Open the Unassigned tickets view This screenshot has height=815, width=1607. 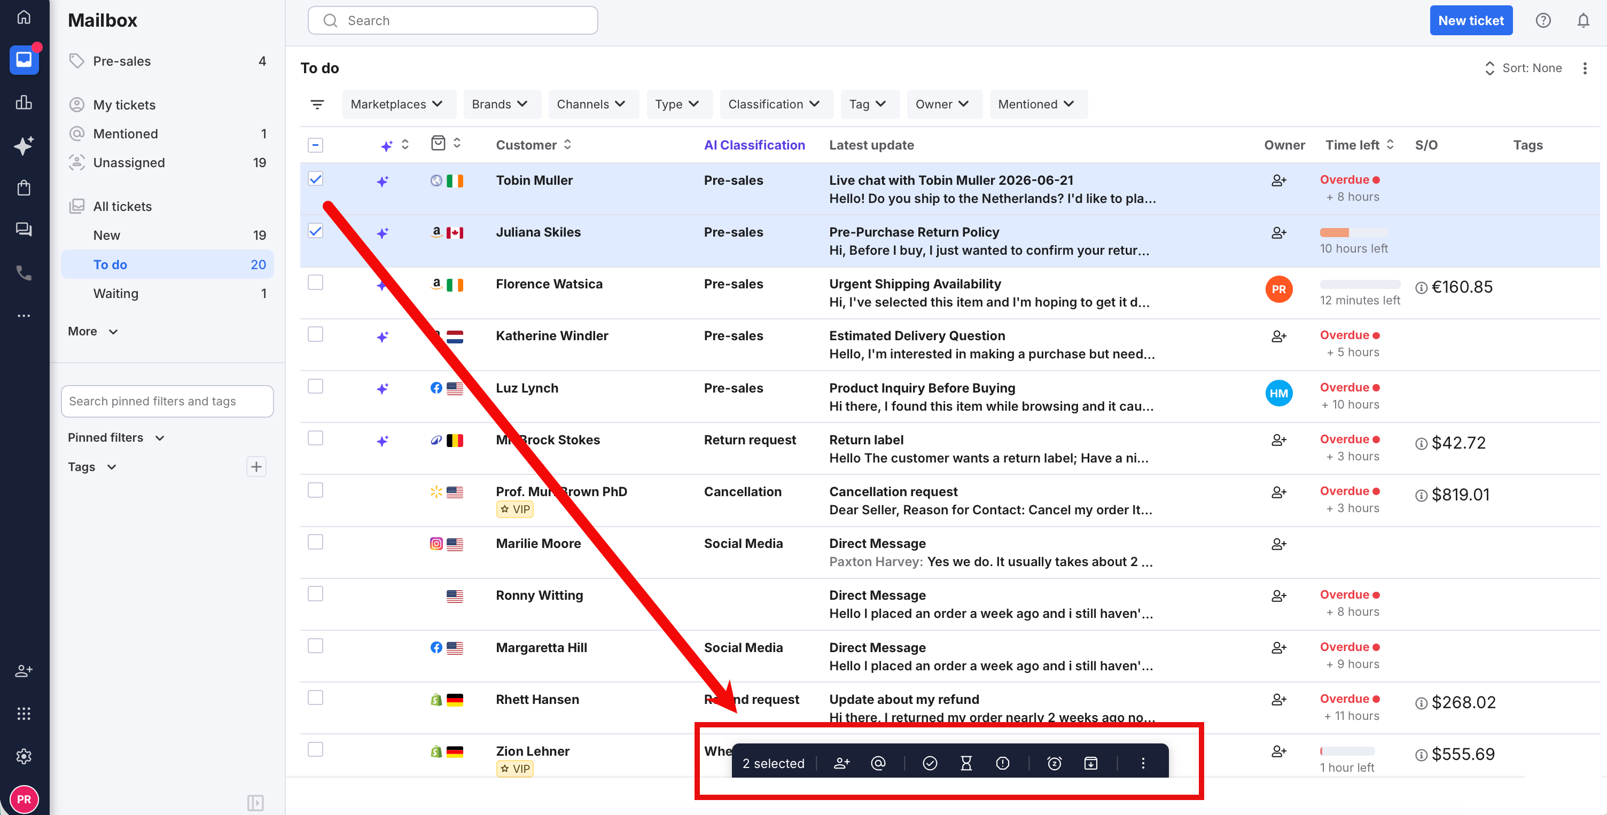167,163
